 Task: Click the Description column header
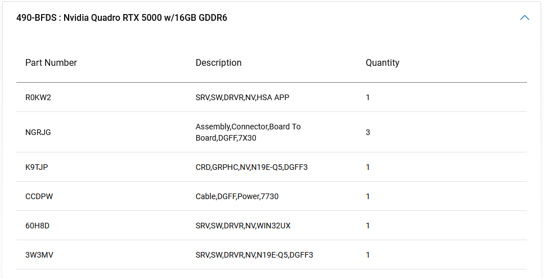click(218, 63)
